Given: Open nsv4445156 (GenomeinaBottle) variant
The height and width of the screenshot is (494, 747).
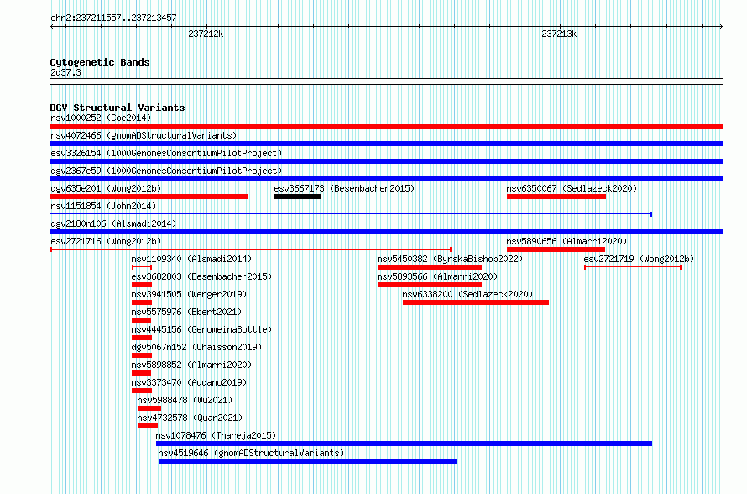Looking at the screenshot, I should 201,329.
